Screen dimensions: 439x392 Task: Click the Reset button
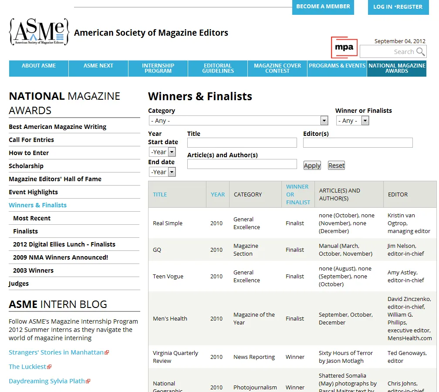coord(336,166)
